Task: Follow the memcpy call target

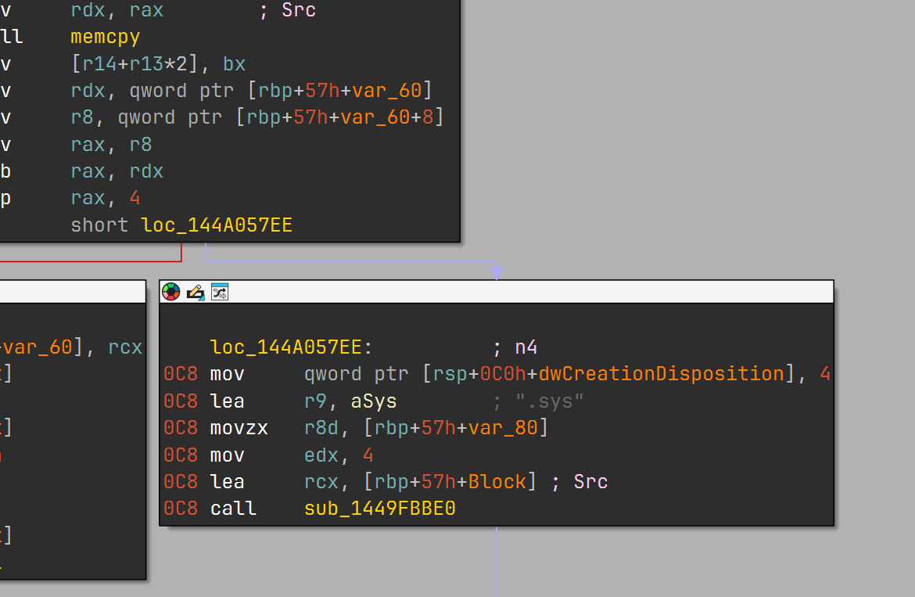Action: [104, 36]
